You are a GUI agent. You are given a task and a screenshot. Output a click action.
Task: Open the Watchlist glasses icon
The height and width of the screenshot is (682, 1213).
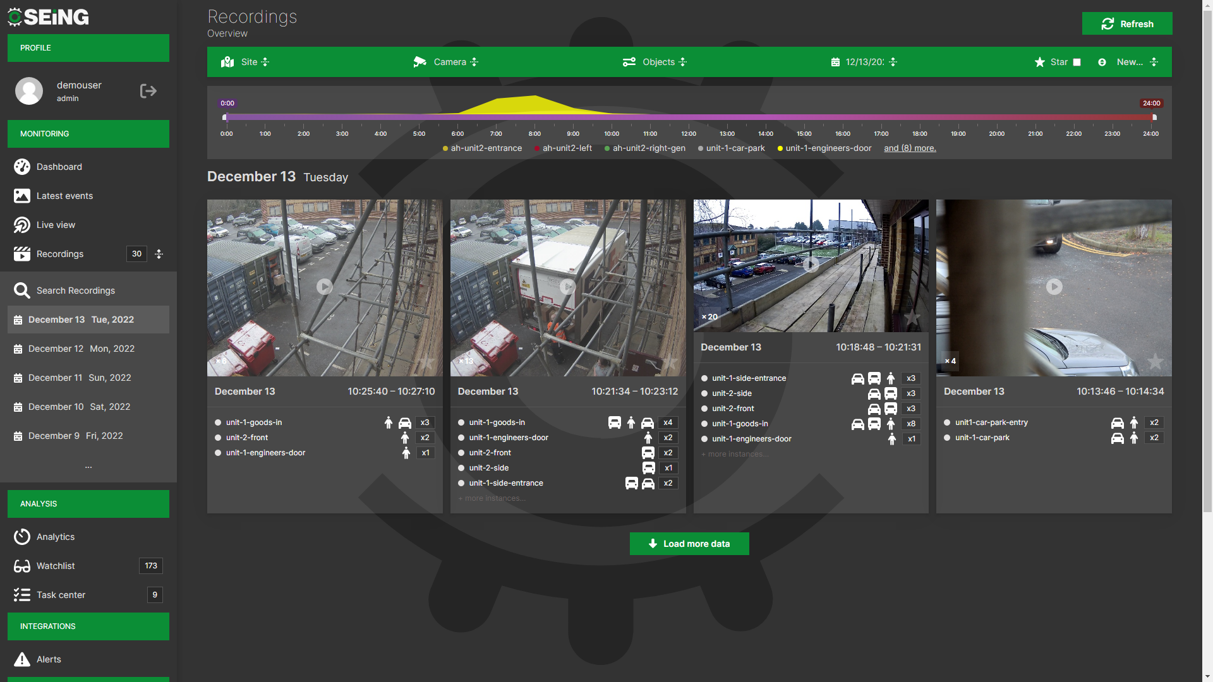(x=22, y=566)
